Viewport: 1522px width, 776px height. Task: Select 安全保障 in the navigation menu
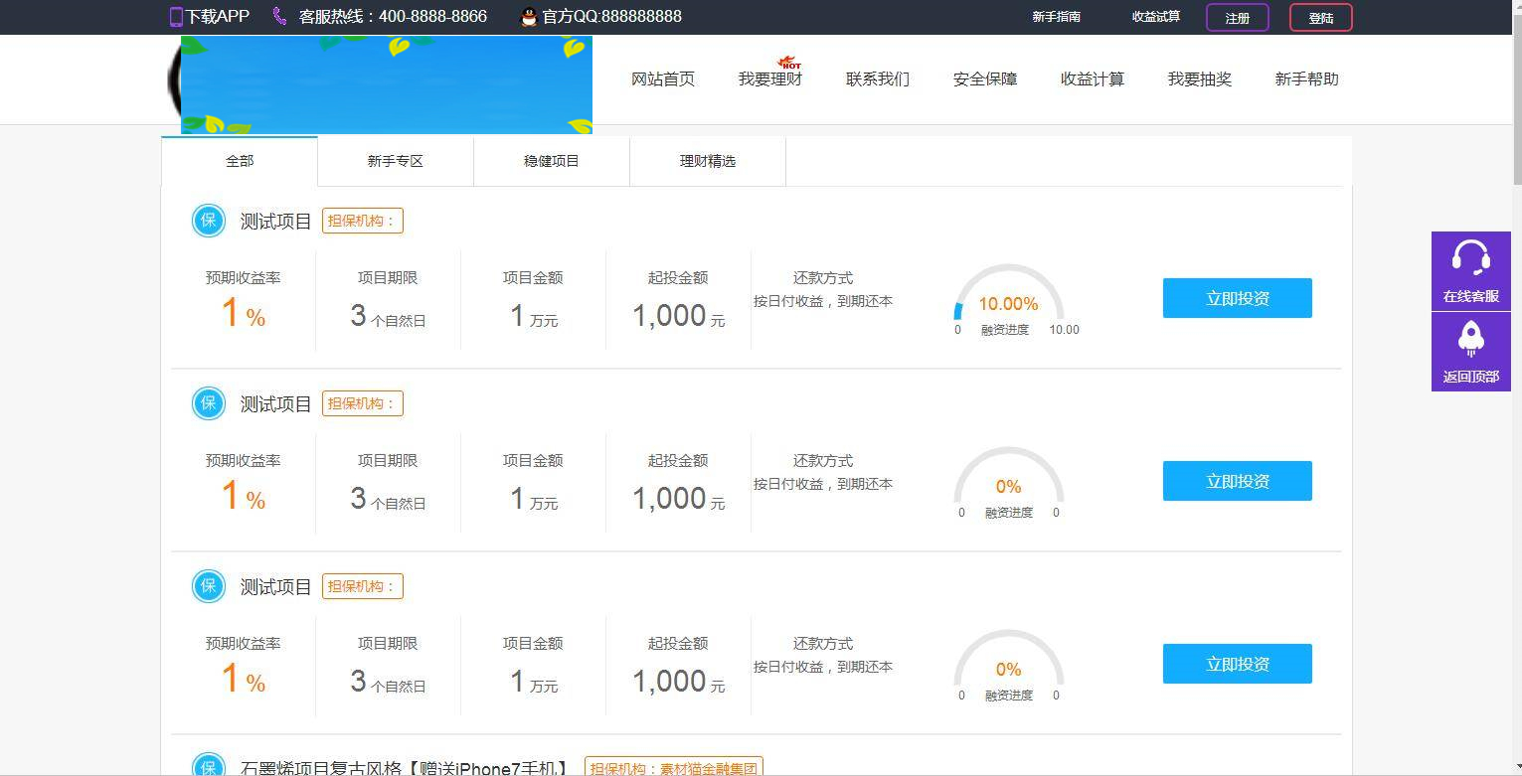[983, 78]
